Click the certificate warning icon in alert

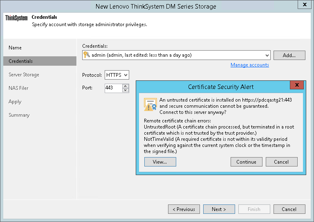[150, 104]
